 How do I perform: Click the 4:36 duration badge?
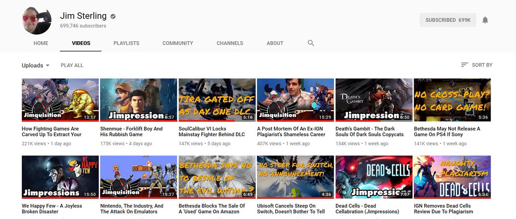[x=326, y=195]
